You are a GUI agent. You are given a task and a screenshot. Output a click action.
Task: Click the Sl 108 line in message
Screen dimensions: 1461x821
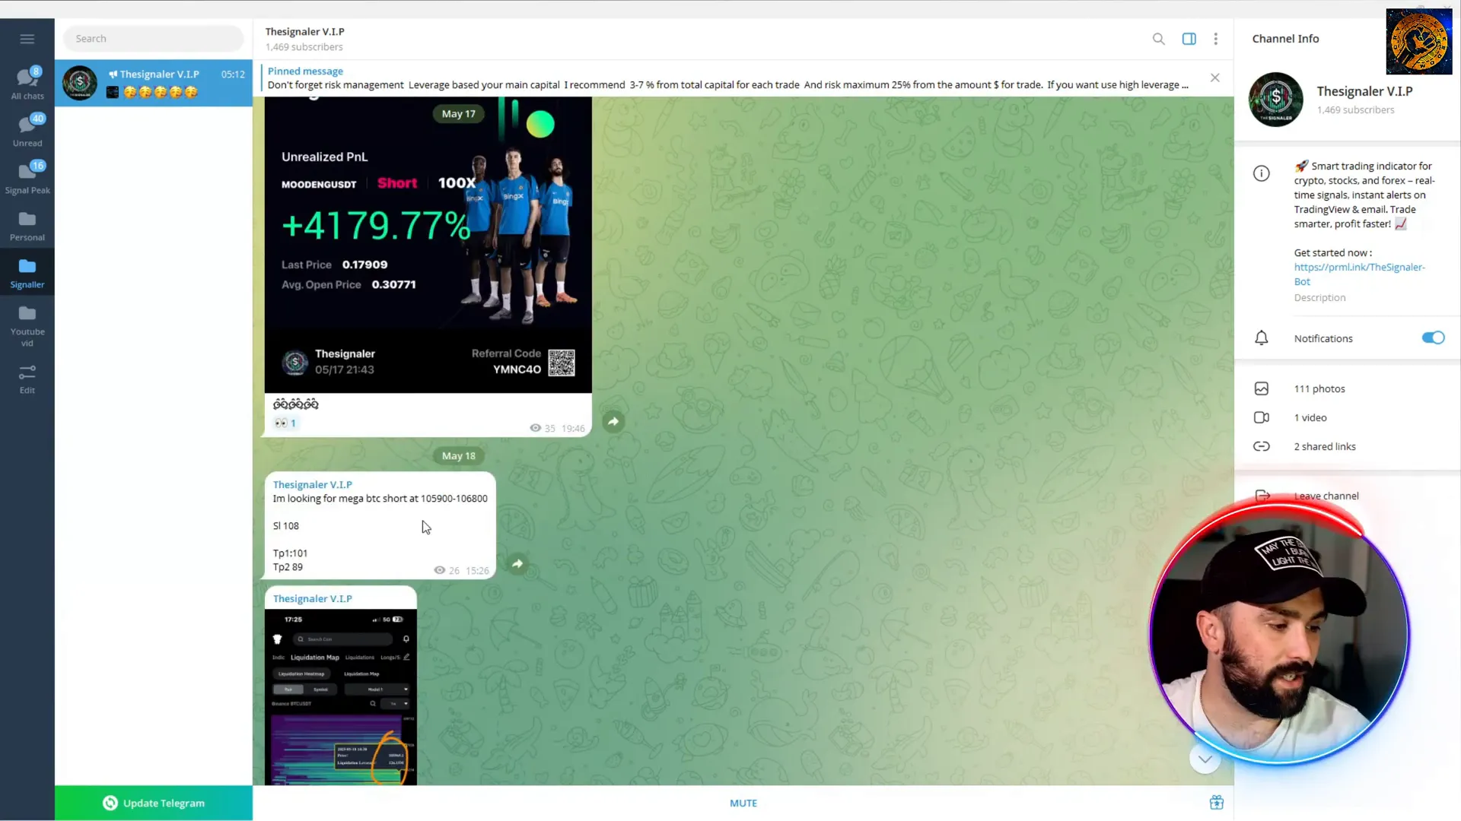pyautogui.click(x=286, y=526)
